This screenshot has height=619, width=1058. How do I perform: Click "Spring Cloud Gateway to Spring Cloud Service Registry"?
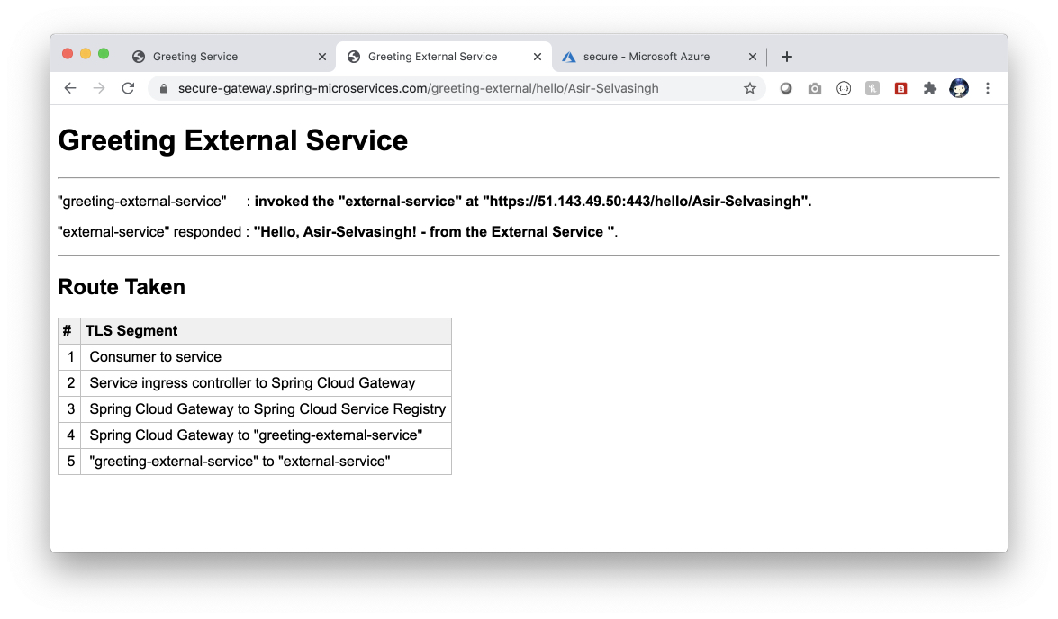266,409
